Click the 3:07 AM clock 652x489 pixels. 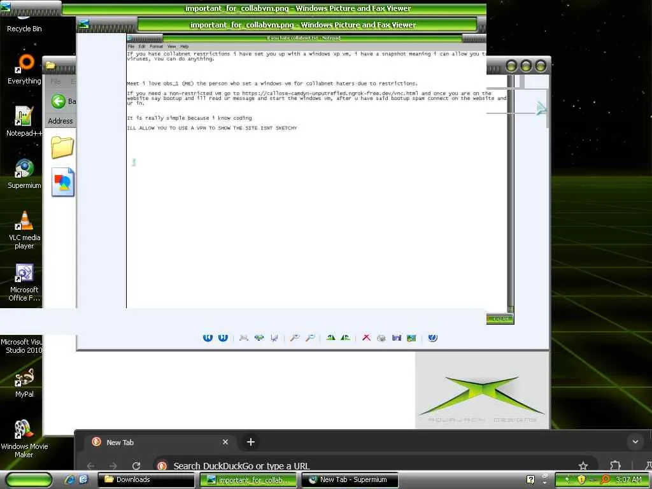click(x=628, y=479)
